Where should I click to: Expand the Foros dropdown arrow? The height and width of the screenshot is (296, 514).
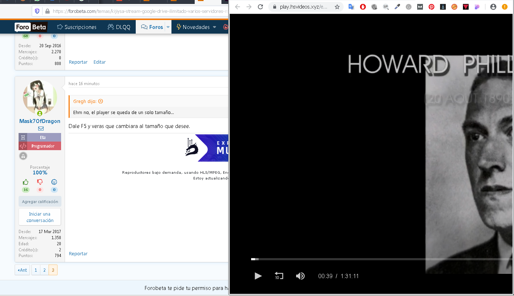(168, 27)
